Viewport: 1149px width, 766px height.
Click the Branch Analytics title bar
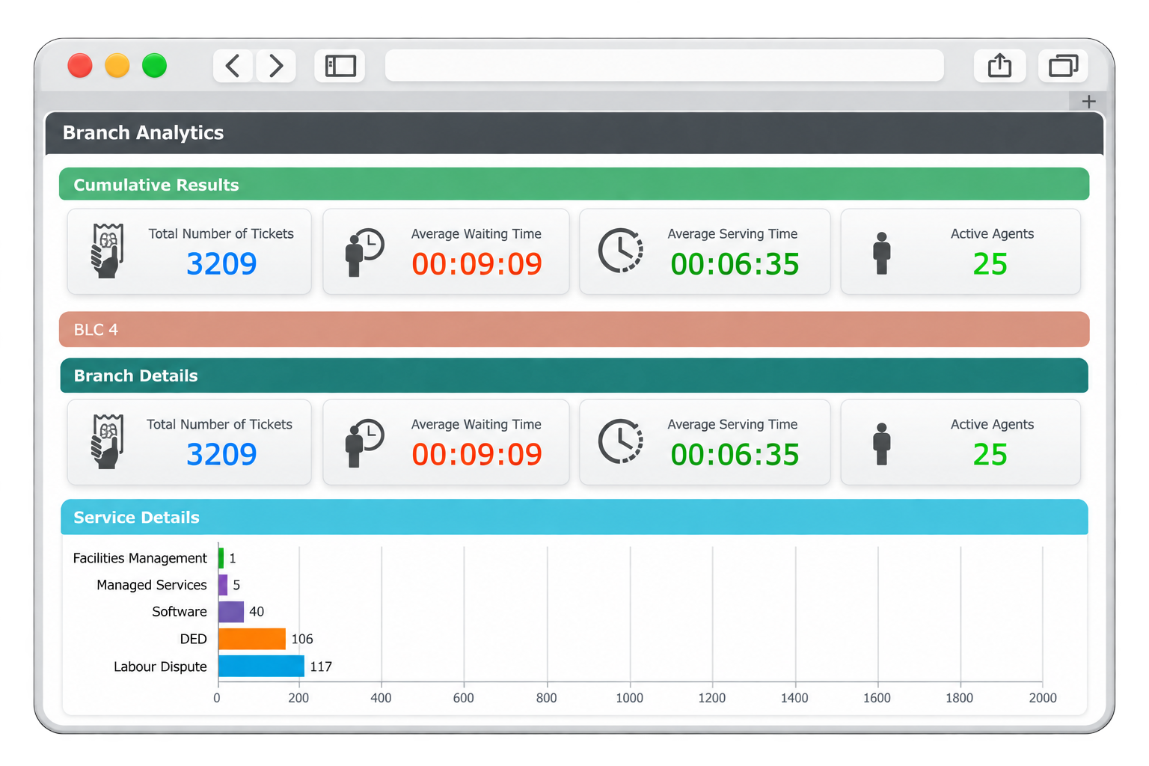[x=574, y=133]
